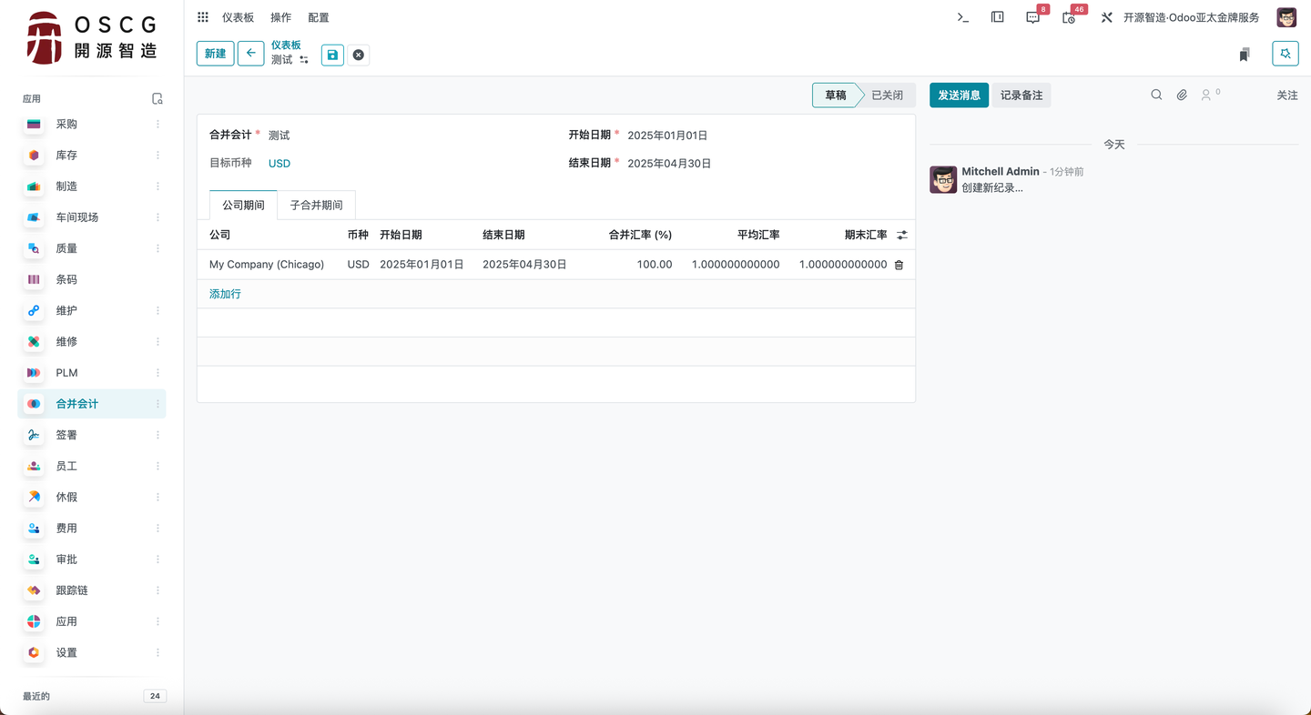This screenshot has height=715, width=1311.
Task: Open the 操作 menu
Action: (279, 16)
